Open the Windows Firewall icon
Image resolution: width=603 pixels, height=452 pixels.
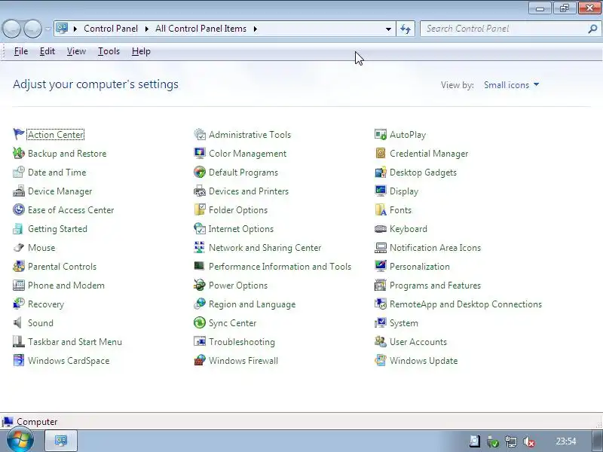point(200,360)
